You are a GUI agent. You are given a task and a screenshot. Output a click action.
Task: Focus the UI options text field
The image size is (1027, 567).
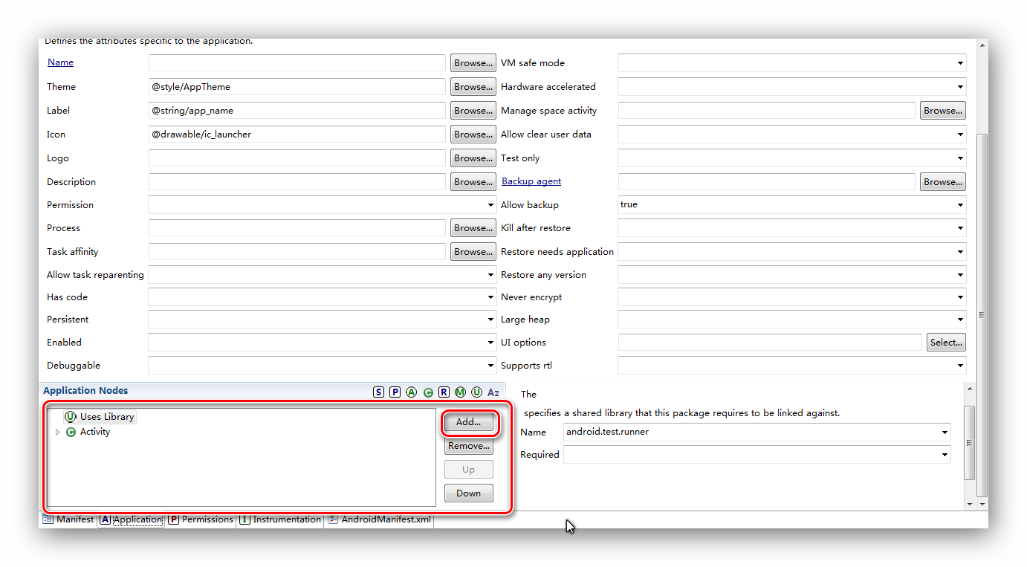pos(770,343)
